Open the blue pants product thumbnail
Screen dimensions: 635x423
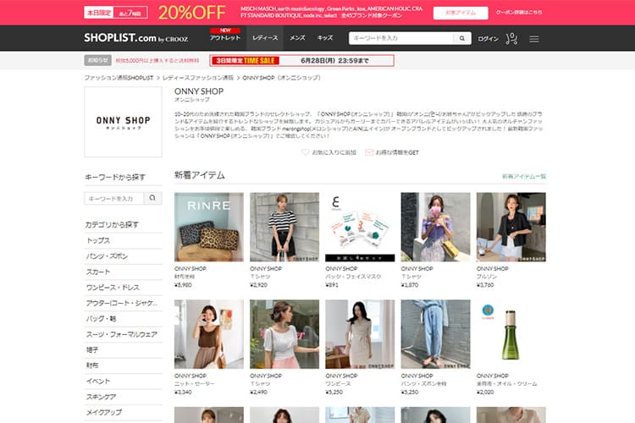pyautogui.click(x=435, y=334)
